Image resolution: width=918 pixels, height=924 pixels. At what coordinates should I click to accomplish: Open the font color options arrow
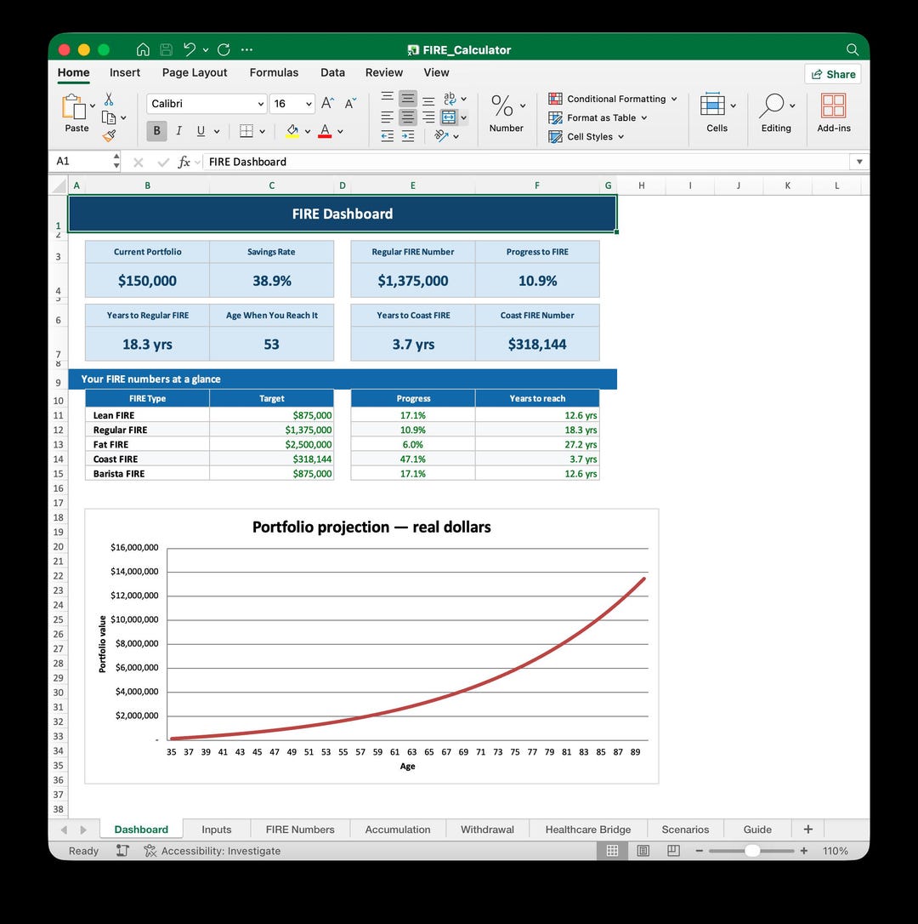point(340,131)
